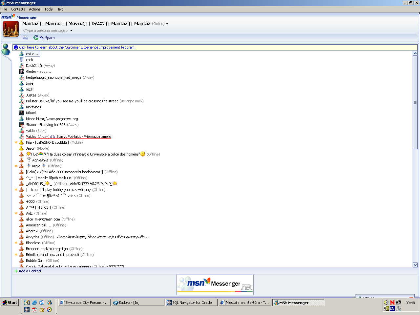Open the email inbox envelope icon
The image size is (420, 315).
click(x=25, y=38)
